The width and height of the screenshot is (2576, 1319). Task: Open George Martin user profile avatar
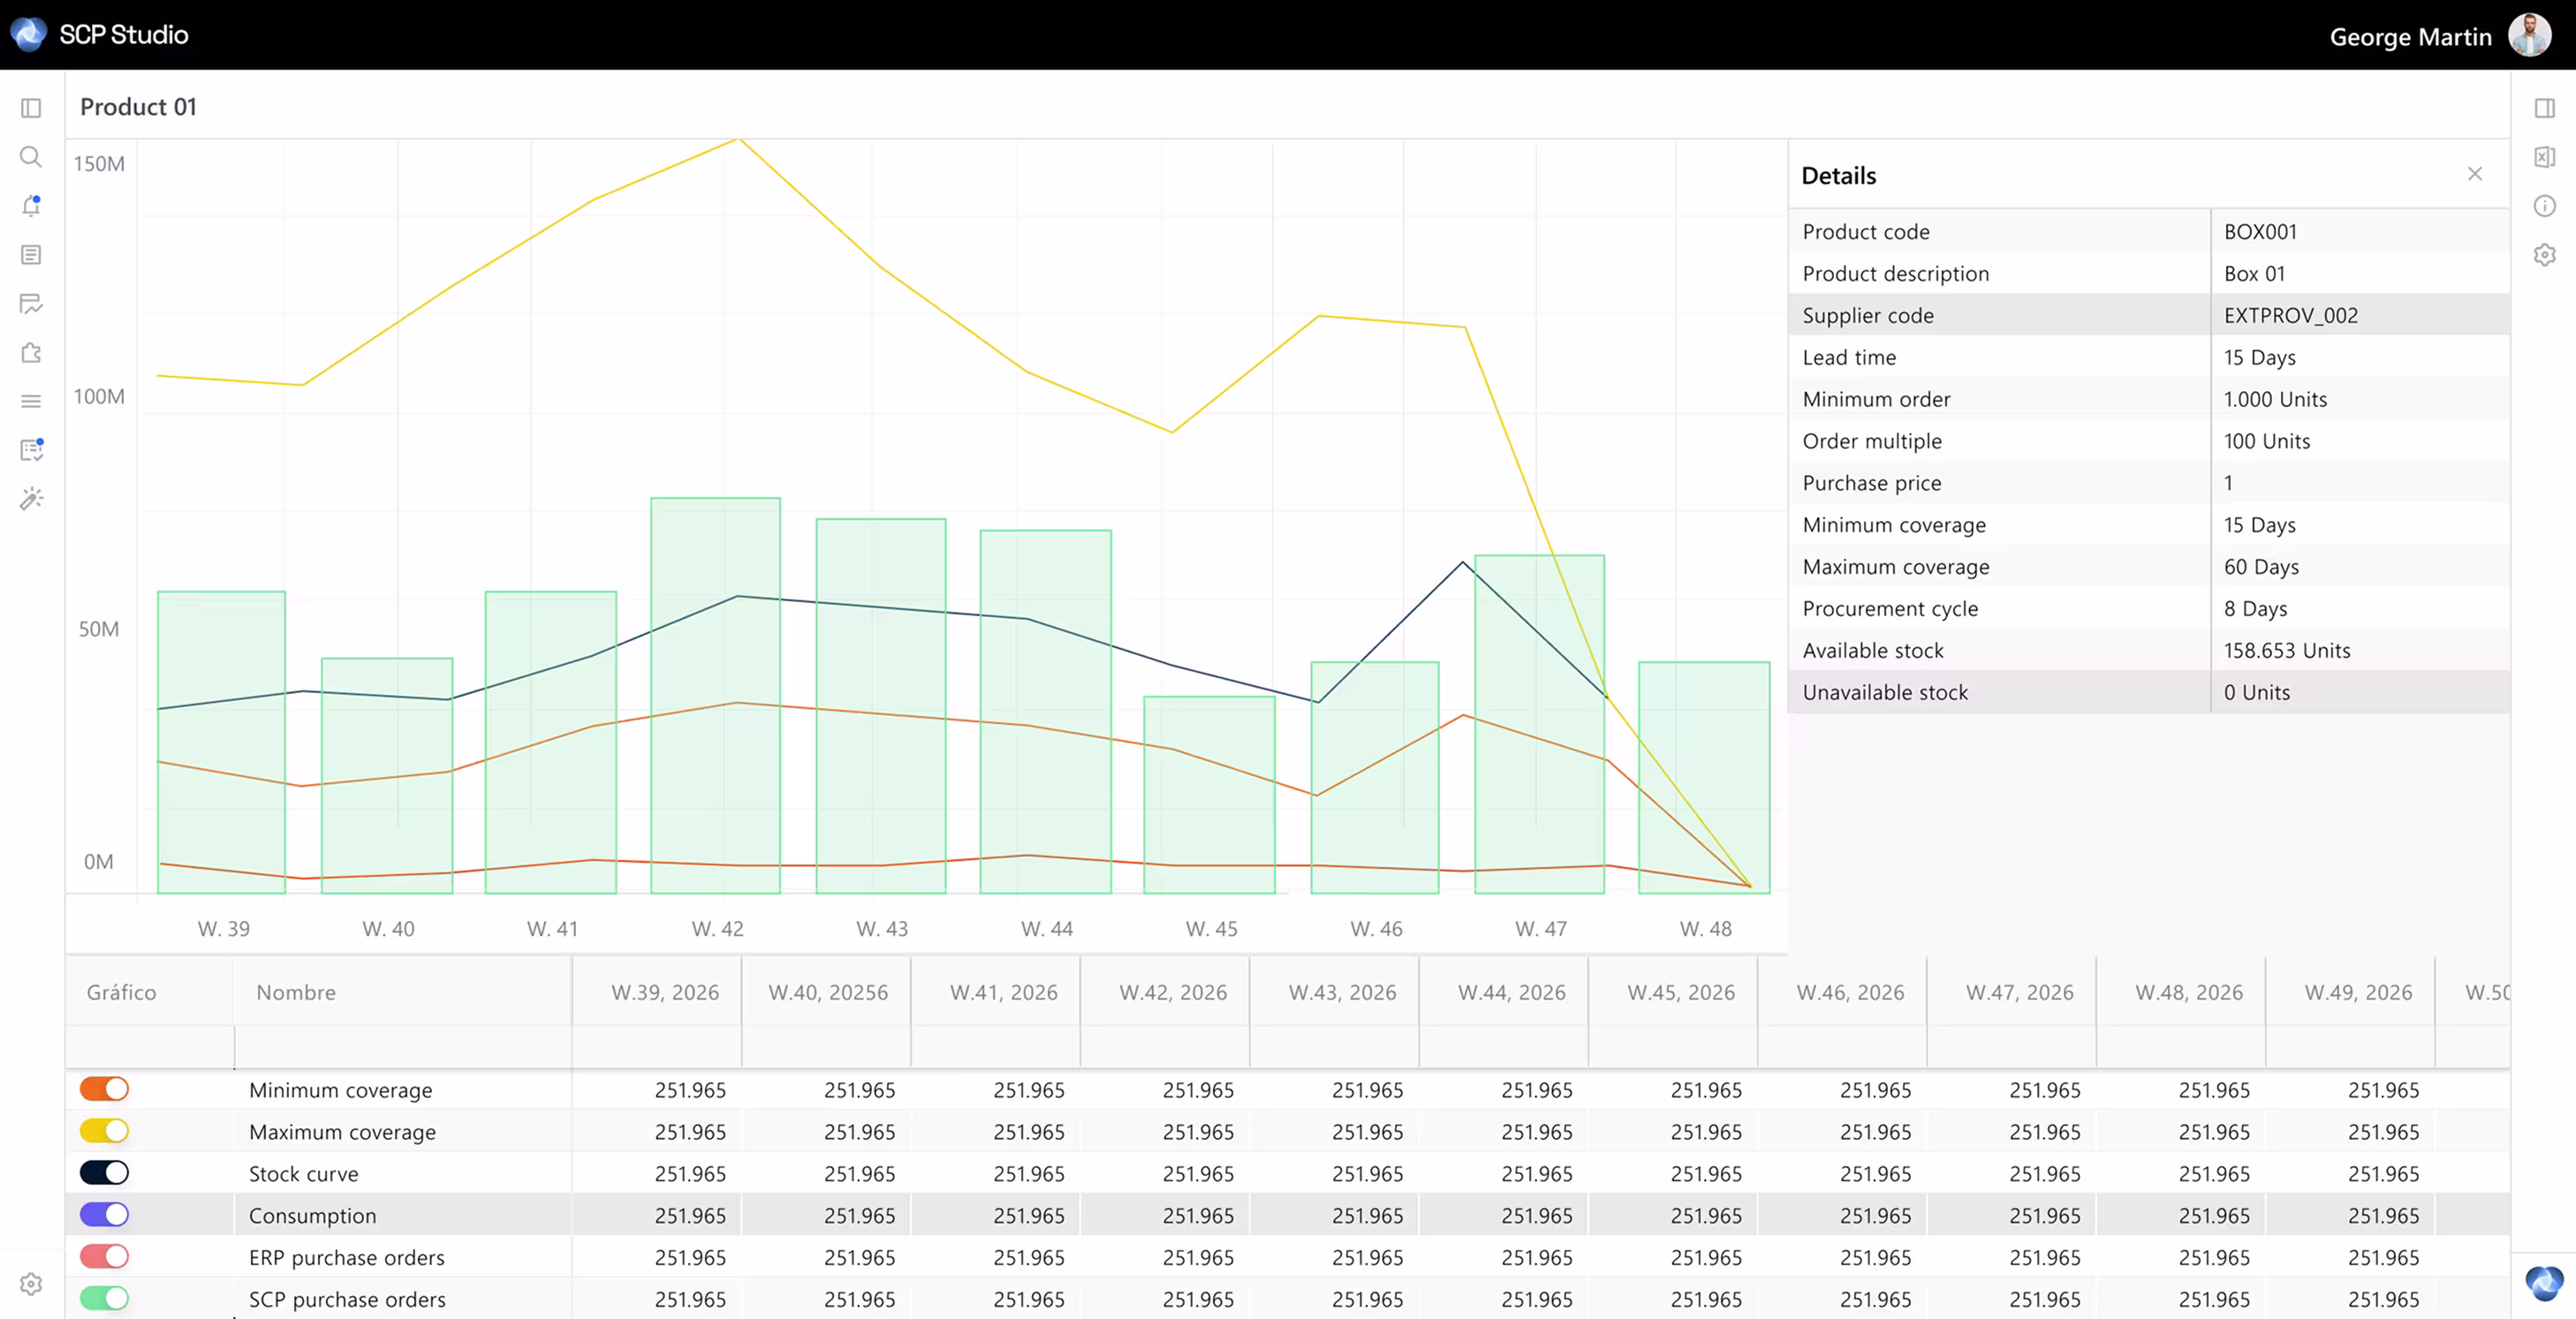2530,36
